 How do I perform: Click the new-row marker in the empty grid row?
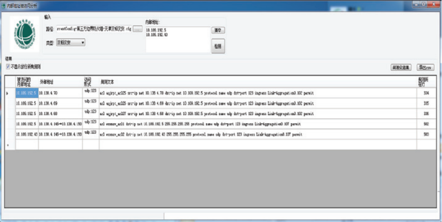[x=7, y=145]
